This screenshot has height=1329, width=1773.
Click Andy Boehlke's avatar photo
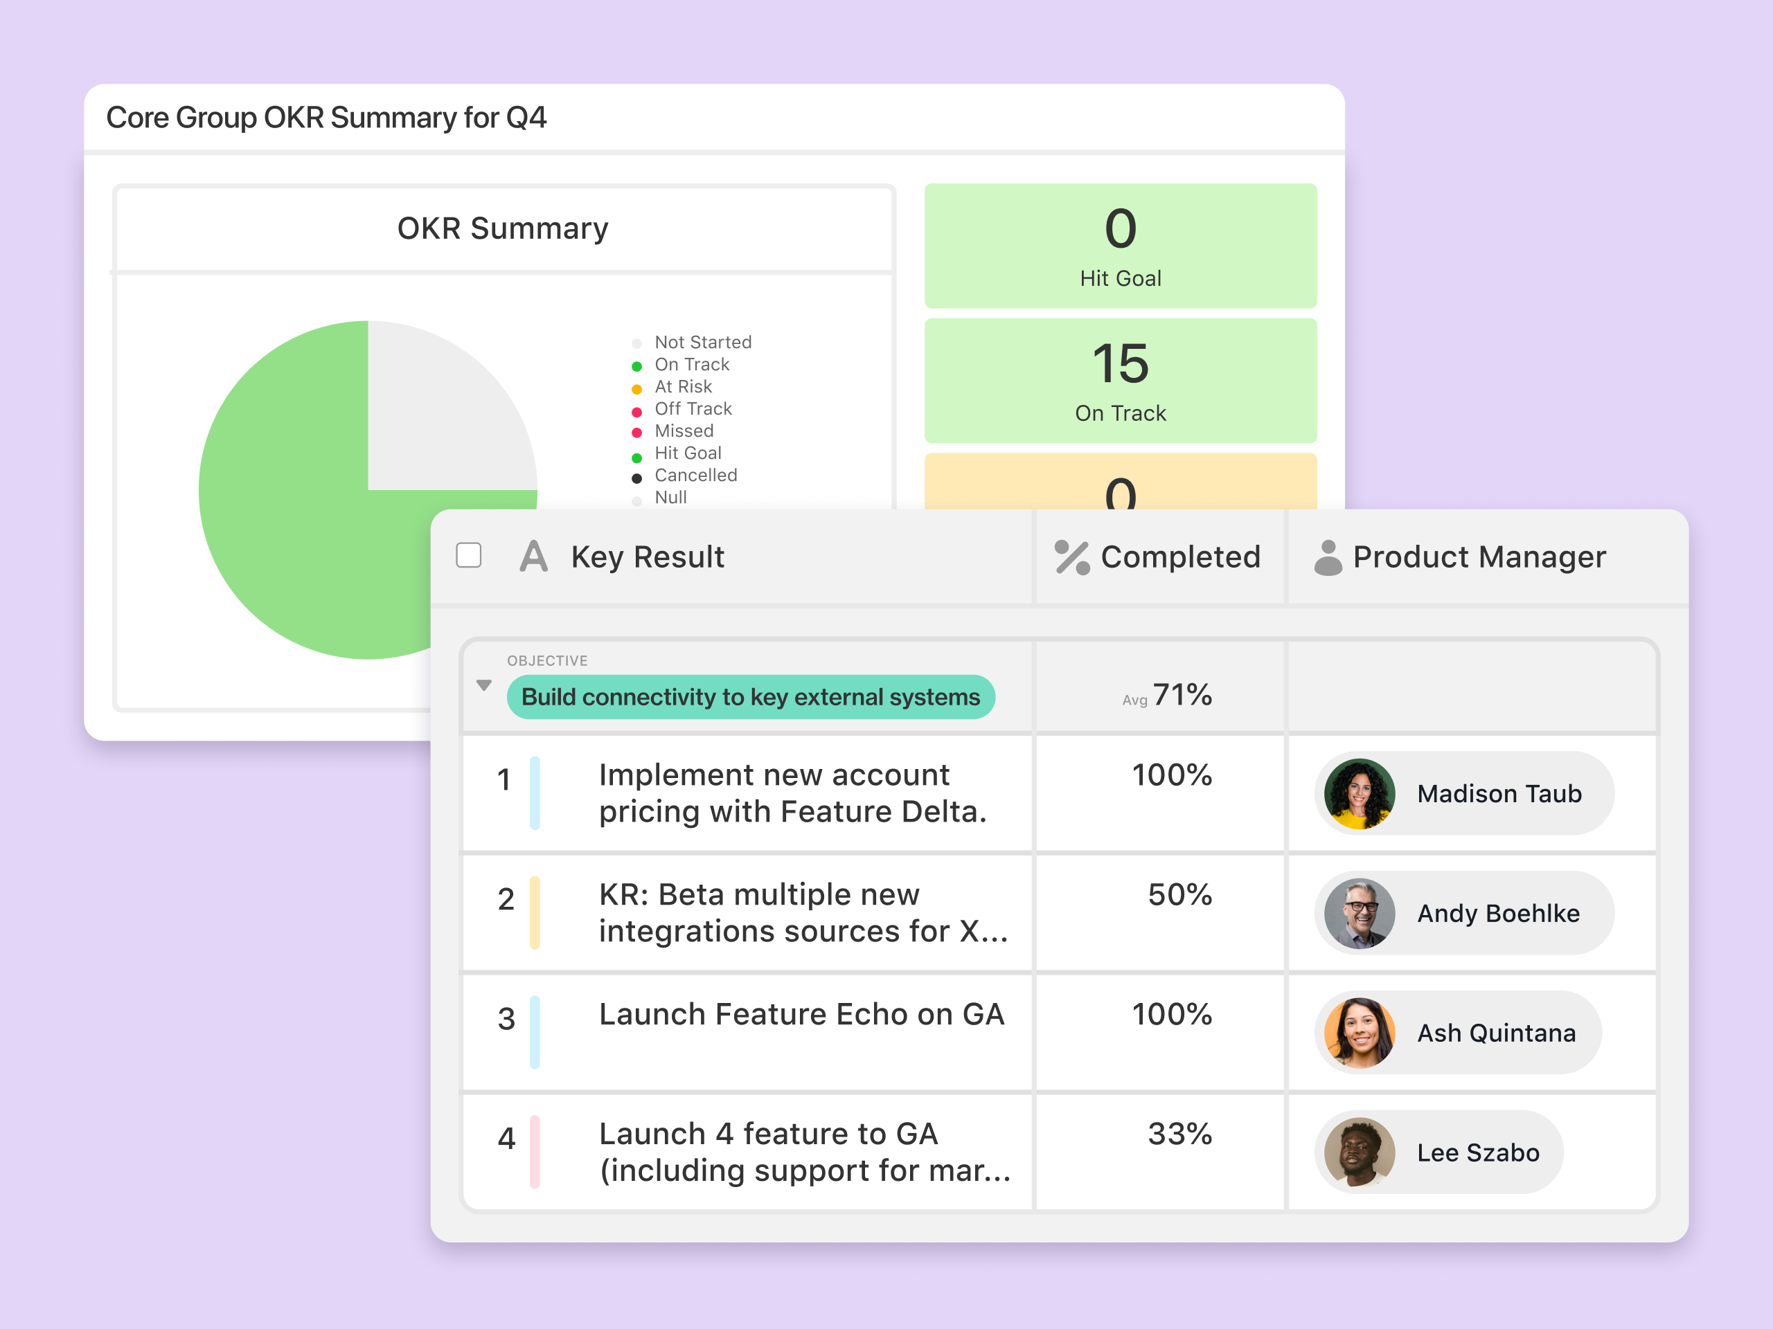(x=1360, y=913)
